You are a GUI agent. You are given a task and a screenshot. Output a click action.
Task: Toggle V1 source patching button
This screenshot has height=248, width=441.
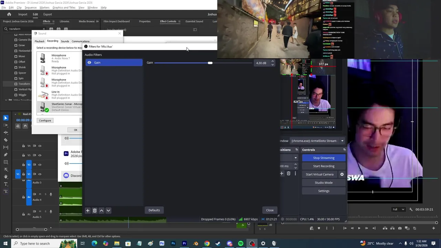18,174
